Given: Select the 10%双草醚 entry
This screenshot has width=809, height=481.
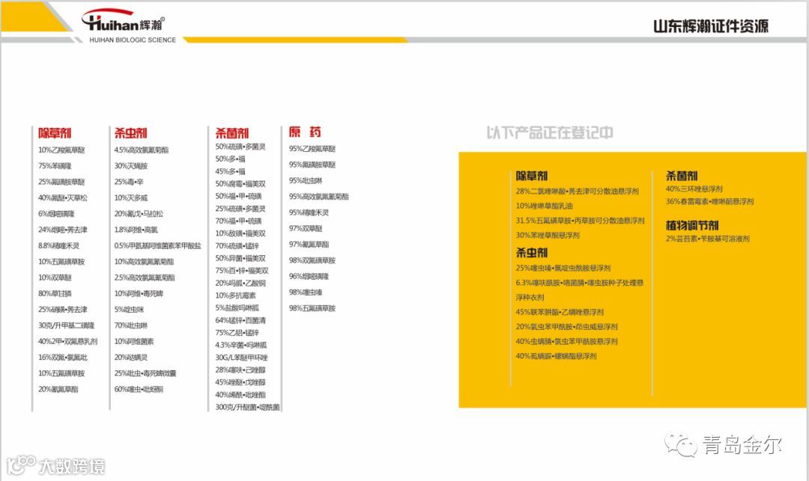Looking at the screenshot, I should click(55, 278).
